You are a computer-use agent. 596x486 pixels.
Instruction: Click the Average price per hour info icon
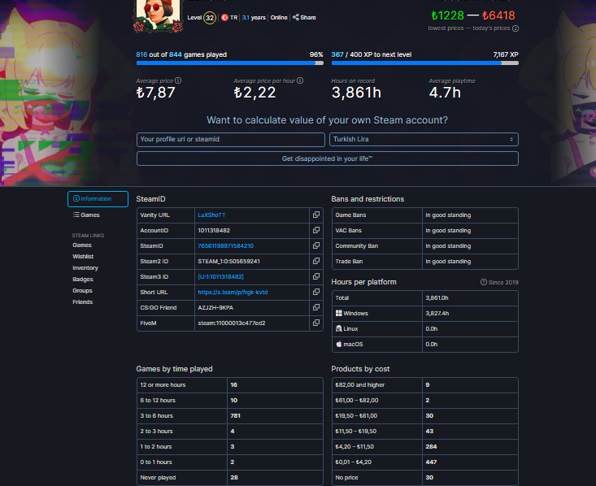point(300,80)
